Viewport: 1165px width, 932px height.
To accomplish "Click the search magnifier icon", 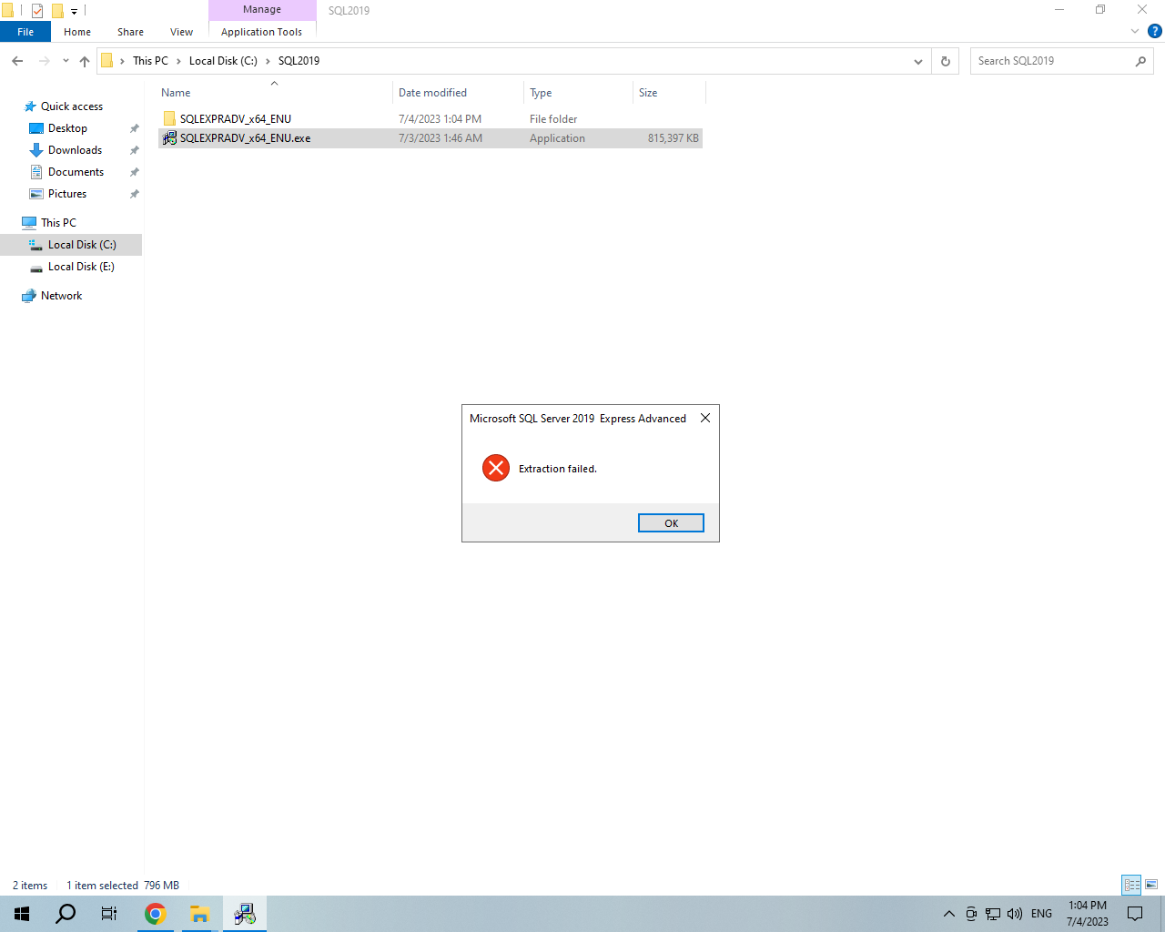I will pos(1140,61).
